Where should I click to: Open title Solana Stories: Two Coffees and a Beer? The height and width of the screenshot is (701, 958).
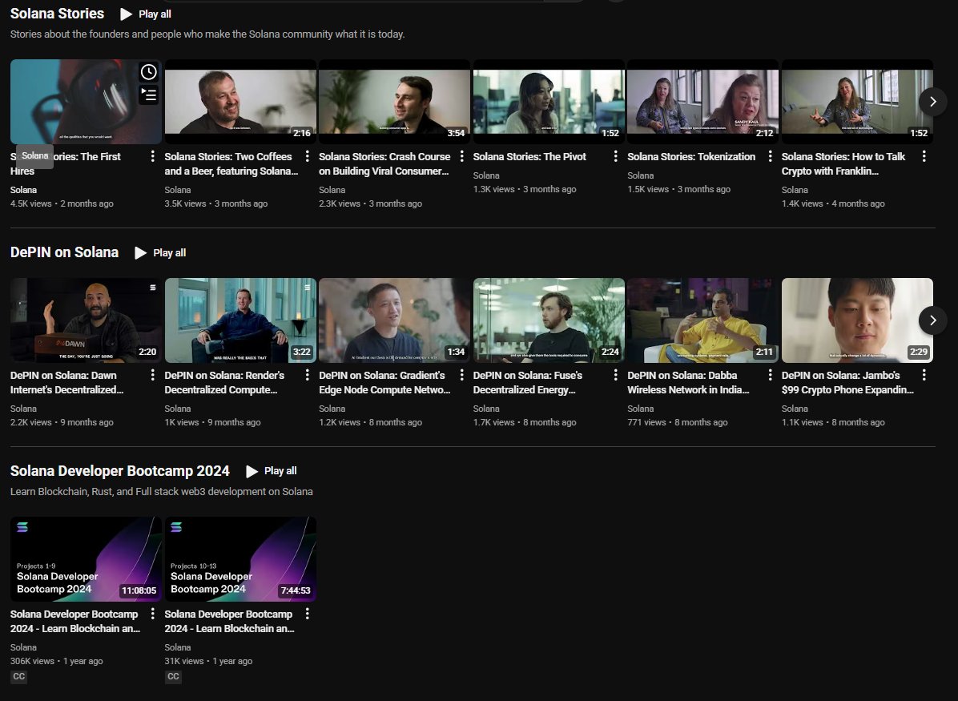point(231,163)
